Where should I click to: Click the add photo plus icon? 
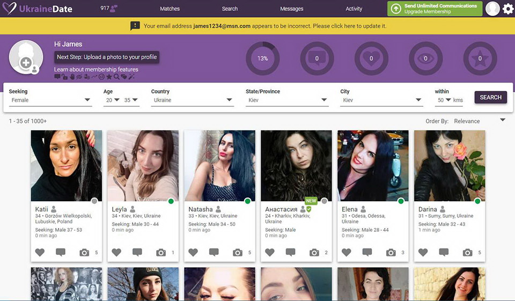pos(26,62)
